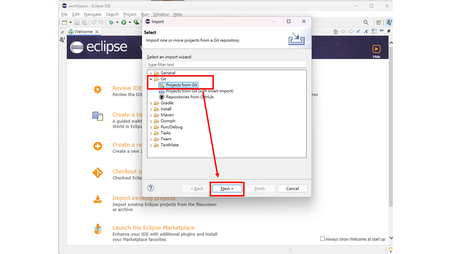Screen dimensions: 451x254
Task: Open Launch the Eclipse Marketplace link
Action: (x=153, y=228)
